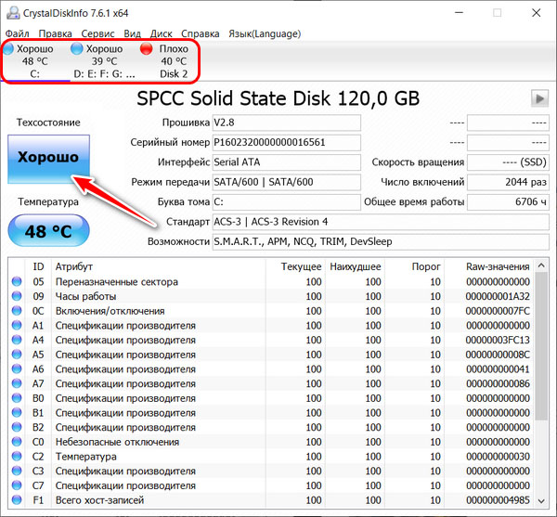
Task: Click Общее время работы value 6706 ч
Action: pos(508,202)
